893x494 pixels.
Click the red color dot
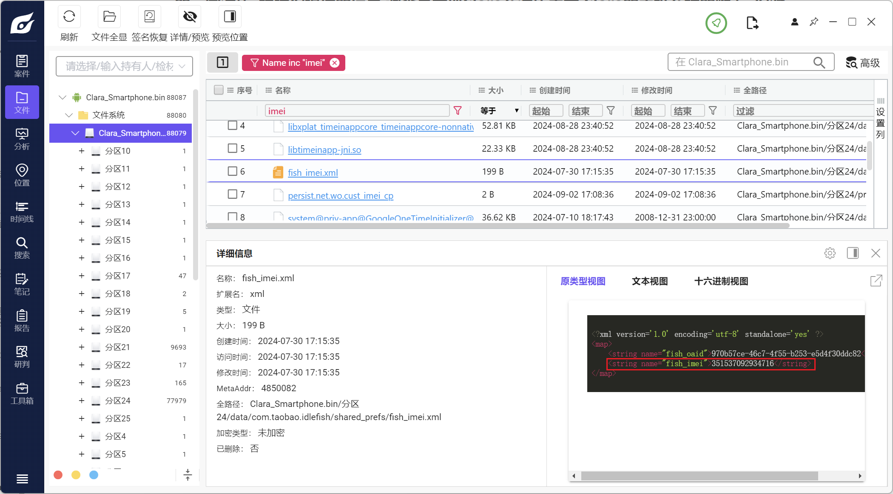pyautogui.click(x=58, y=474)
